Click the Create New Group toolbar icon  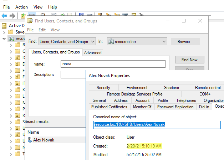[108, 14]
